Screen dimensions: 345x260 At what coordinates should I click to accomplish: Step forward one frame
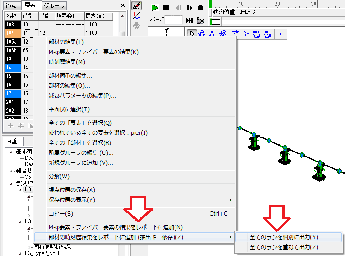pyautogui.click(x=190, y=8)
